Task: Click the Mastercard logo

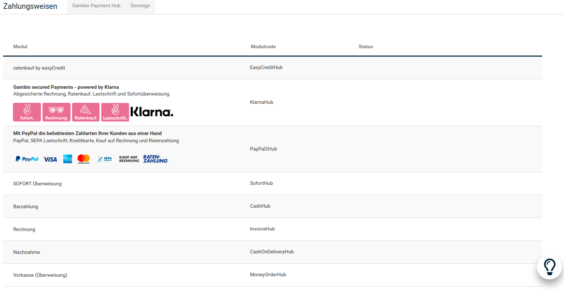Action: [x=83, y=159]
